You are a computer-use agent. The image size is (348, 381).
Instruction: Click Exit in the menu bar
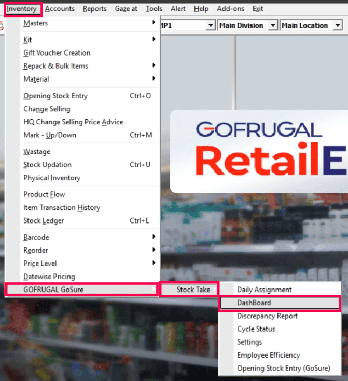tap(258, 9)
